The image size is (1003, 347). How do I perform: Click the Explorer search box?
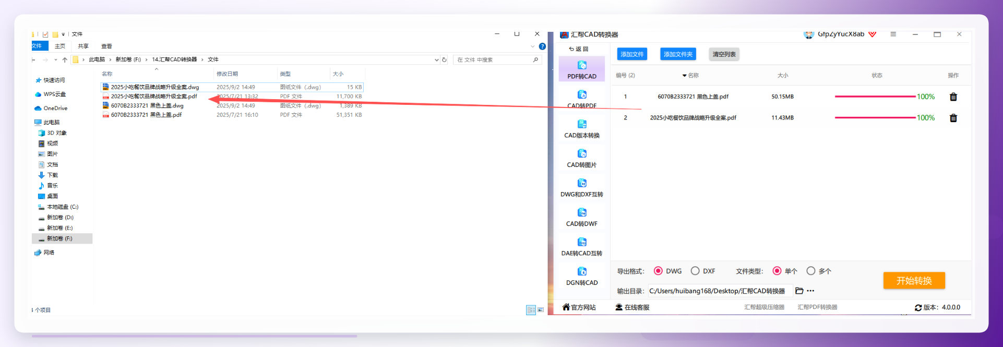point(497,59)
